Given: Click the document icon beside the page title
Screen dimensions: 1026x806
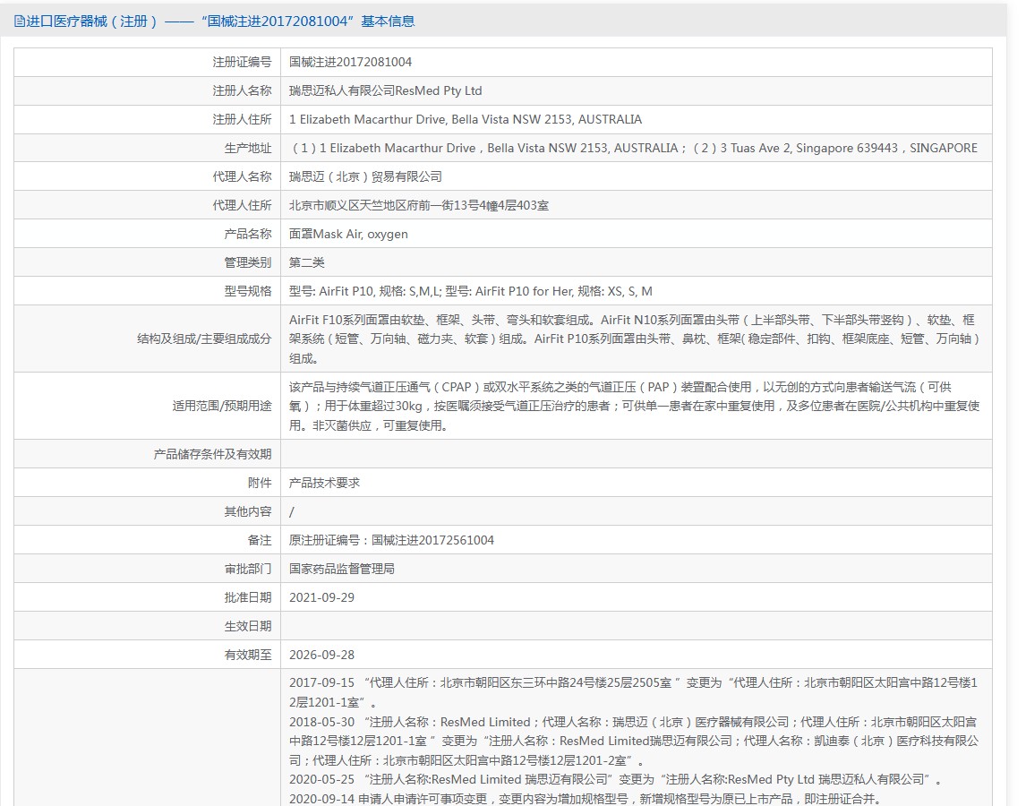Looking at the screenshot, I should coord(19,21).
